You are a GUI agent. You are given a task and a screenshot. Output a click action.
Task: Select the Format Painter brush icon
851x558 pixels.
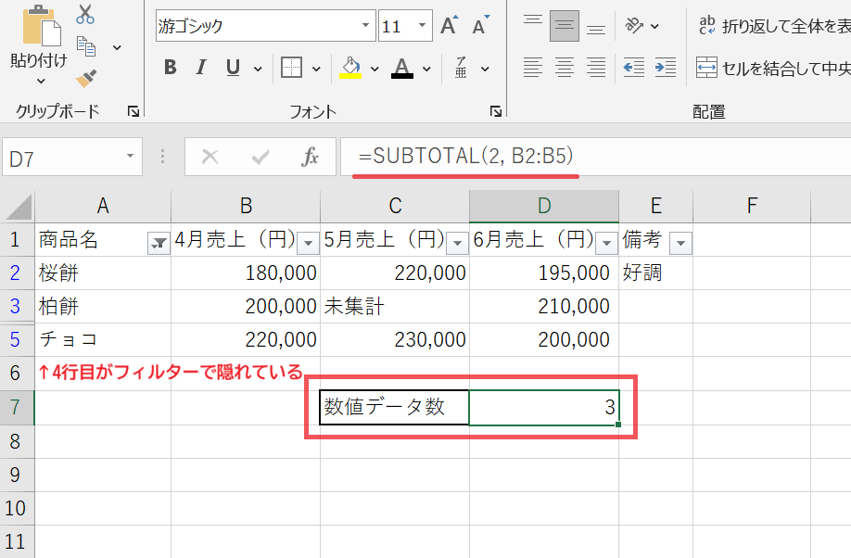86,80
